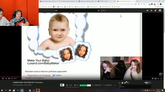Image resolution: width=165 pixels, height=92 pixels.
Task: Pause the YouTube video
Action: point(3,78)
